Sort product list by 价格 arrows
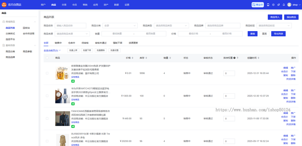Viewport: 302px width, 146px height. pos(133,58)
